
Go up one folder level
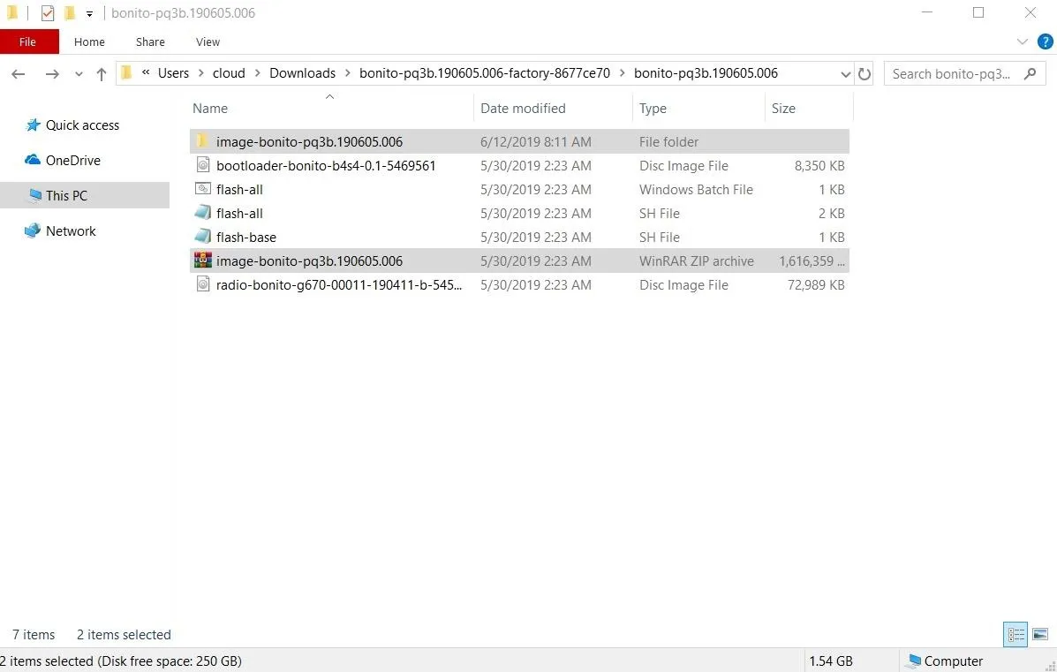coord(102,74)
